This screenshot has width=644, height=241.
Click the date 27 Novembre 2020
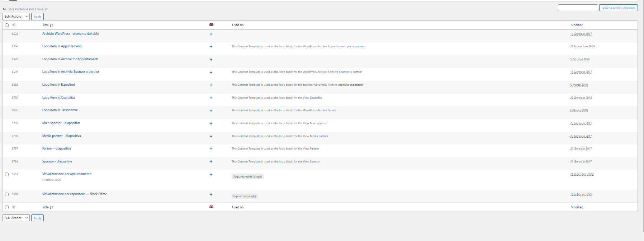[582, 47]
